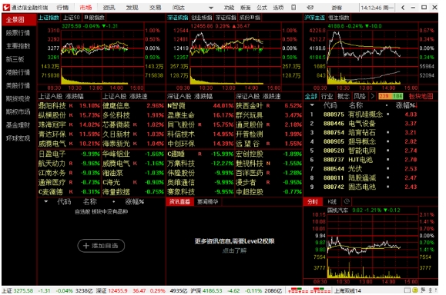446x295 pixels.
Task: Click the back arrow icon near clock
Action: point(403,8)
